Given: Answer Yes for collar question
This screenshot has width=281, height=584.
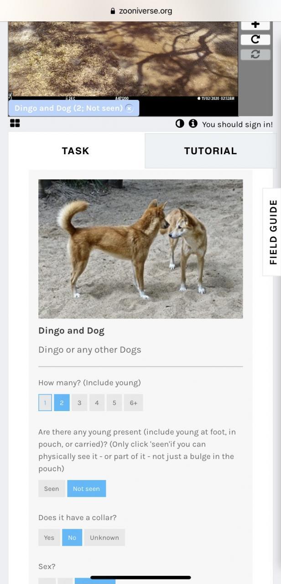Looking at the screenshot, I should pyautogui.click(x=49, y=537).
